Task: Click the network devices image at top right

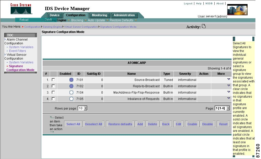Action: click(237, 10)
